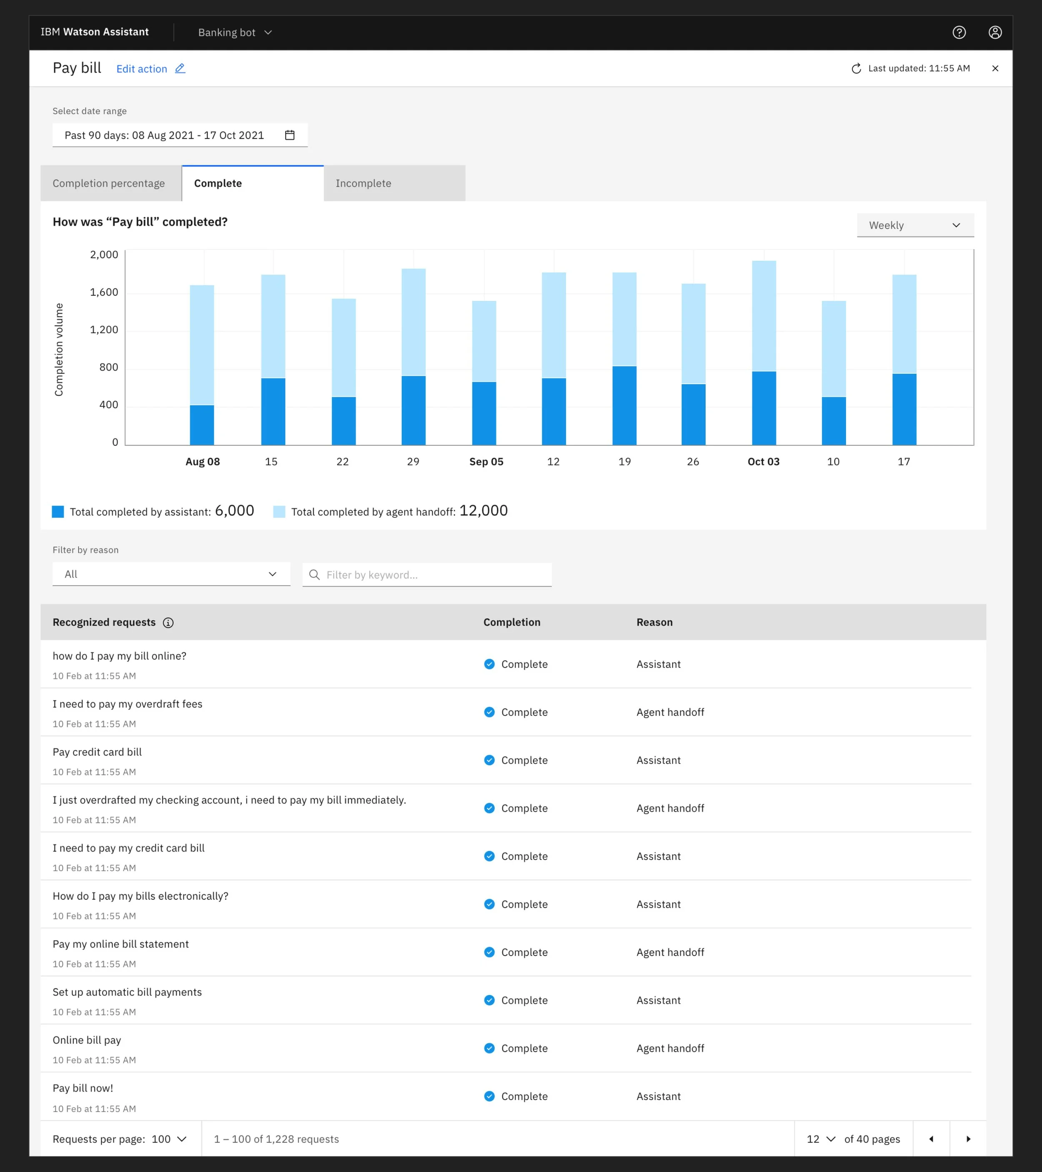Open the help question mark icon
The height and width of the screenshot is (1172, 1042).
(959, 32)
